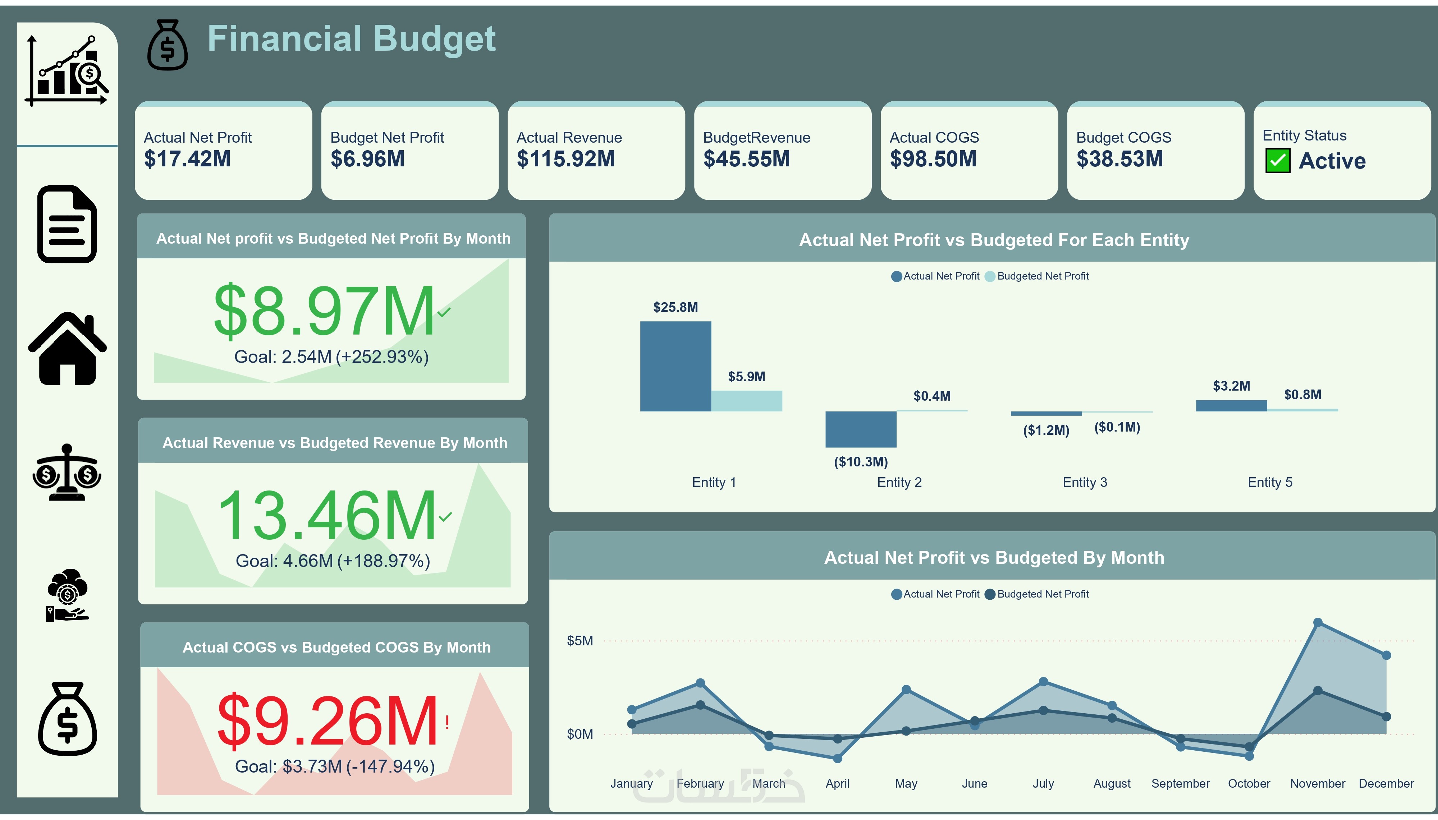Go to the home page icon

(x=67, y=349)
